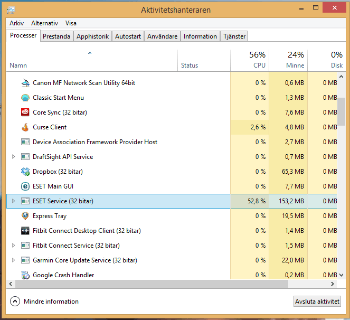Select the Processer tab
This screenshot has width=350, height=320.
tap(23, 35)
